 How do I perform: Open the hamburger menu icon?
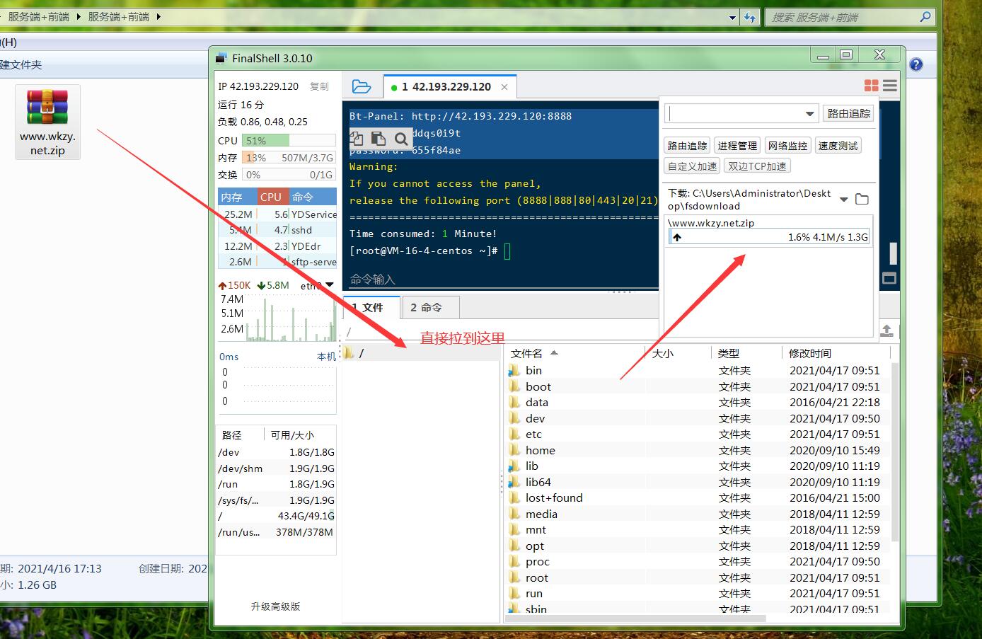(x=890, y=86)
